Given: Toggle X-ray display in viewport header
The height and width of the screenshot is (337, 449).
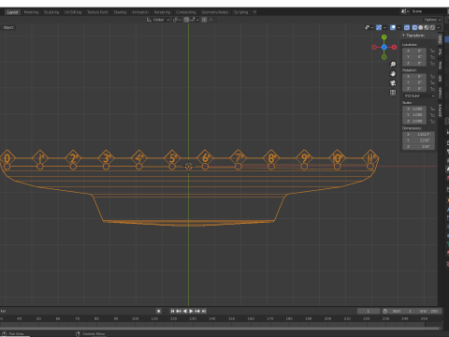Looking at the screenshot, I should pyautogui.click(x=407, y=27).
